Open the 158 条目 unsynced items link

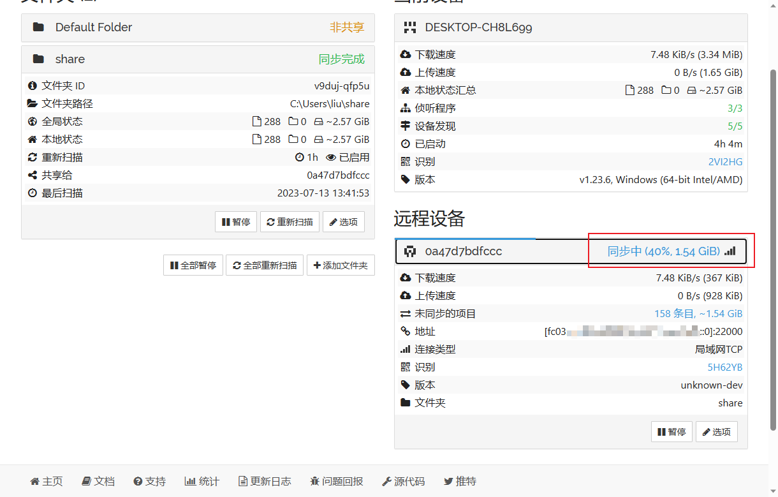tap(698, 314)
